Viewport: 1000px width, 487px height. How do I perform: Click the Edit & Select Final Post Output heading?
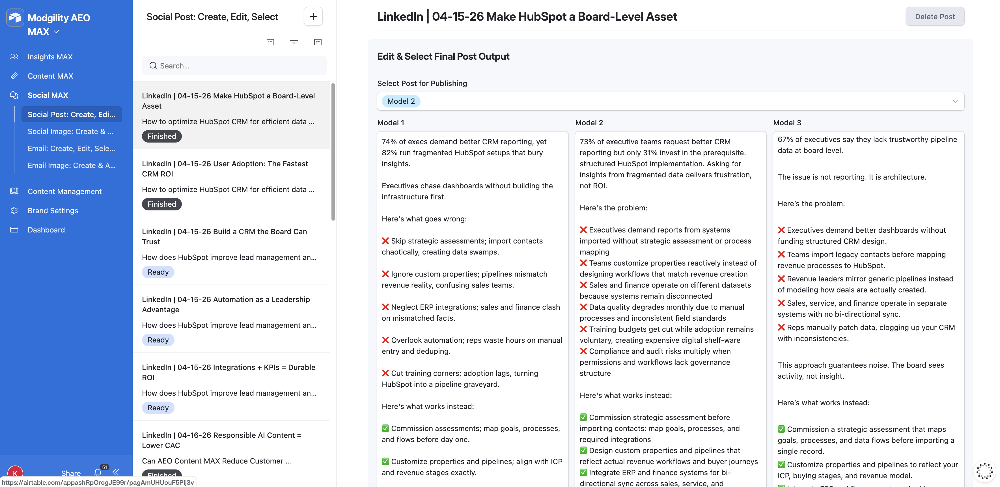(x=443, y=57)
